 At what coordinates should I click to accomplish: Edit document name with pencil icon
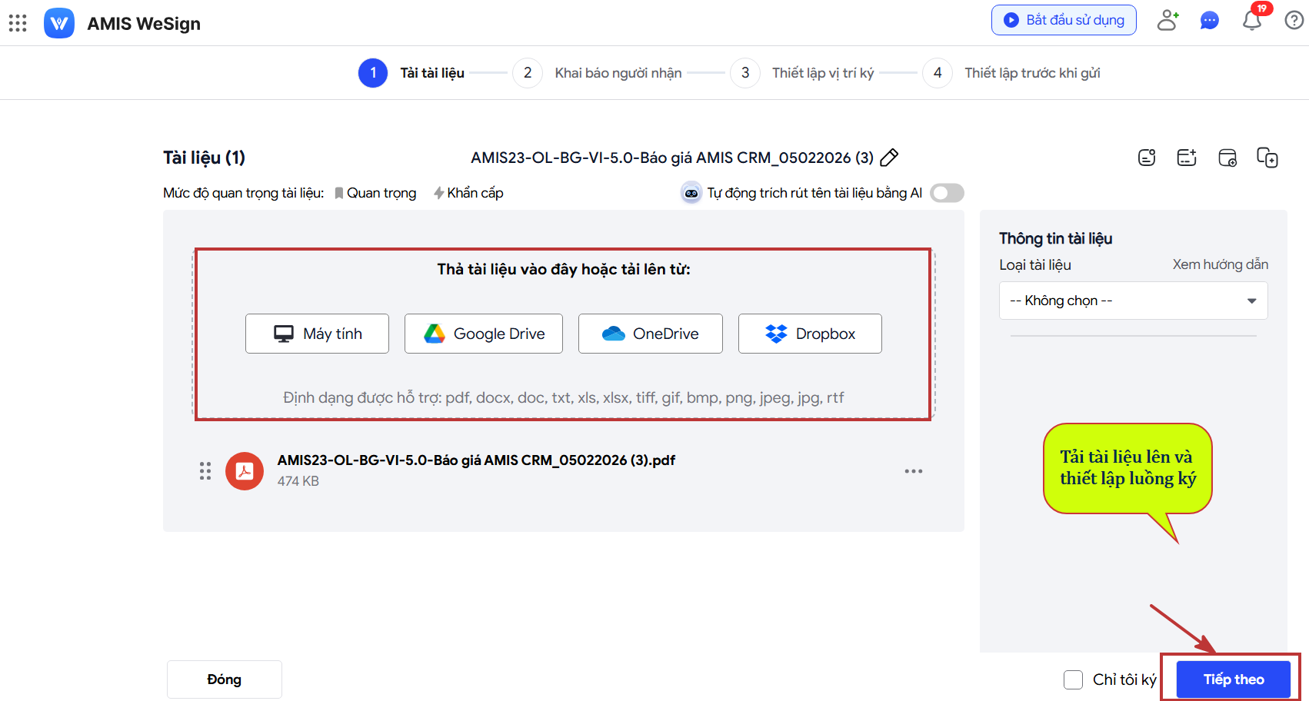(x=889, y=158)
